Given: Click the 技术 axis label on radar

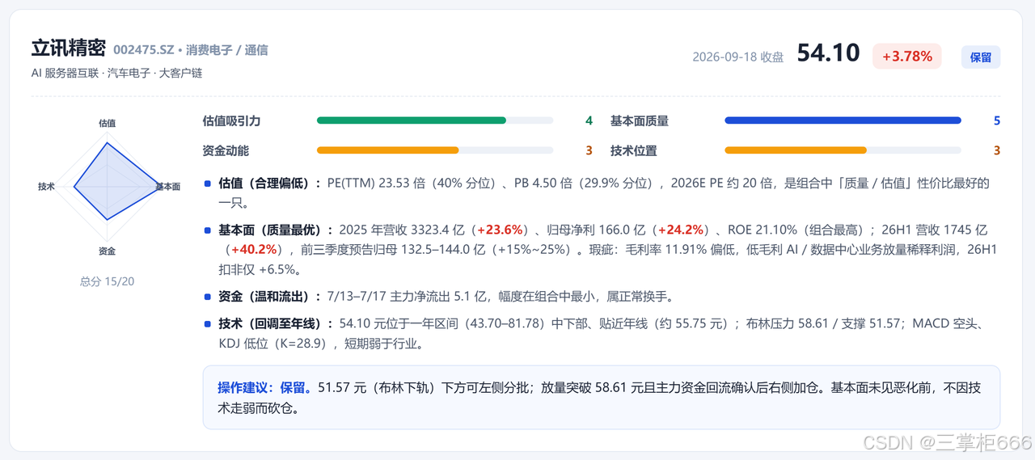Looking at the screenshot, I should [46, 187].
